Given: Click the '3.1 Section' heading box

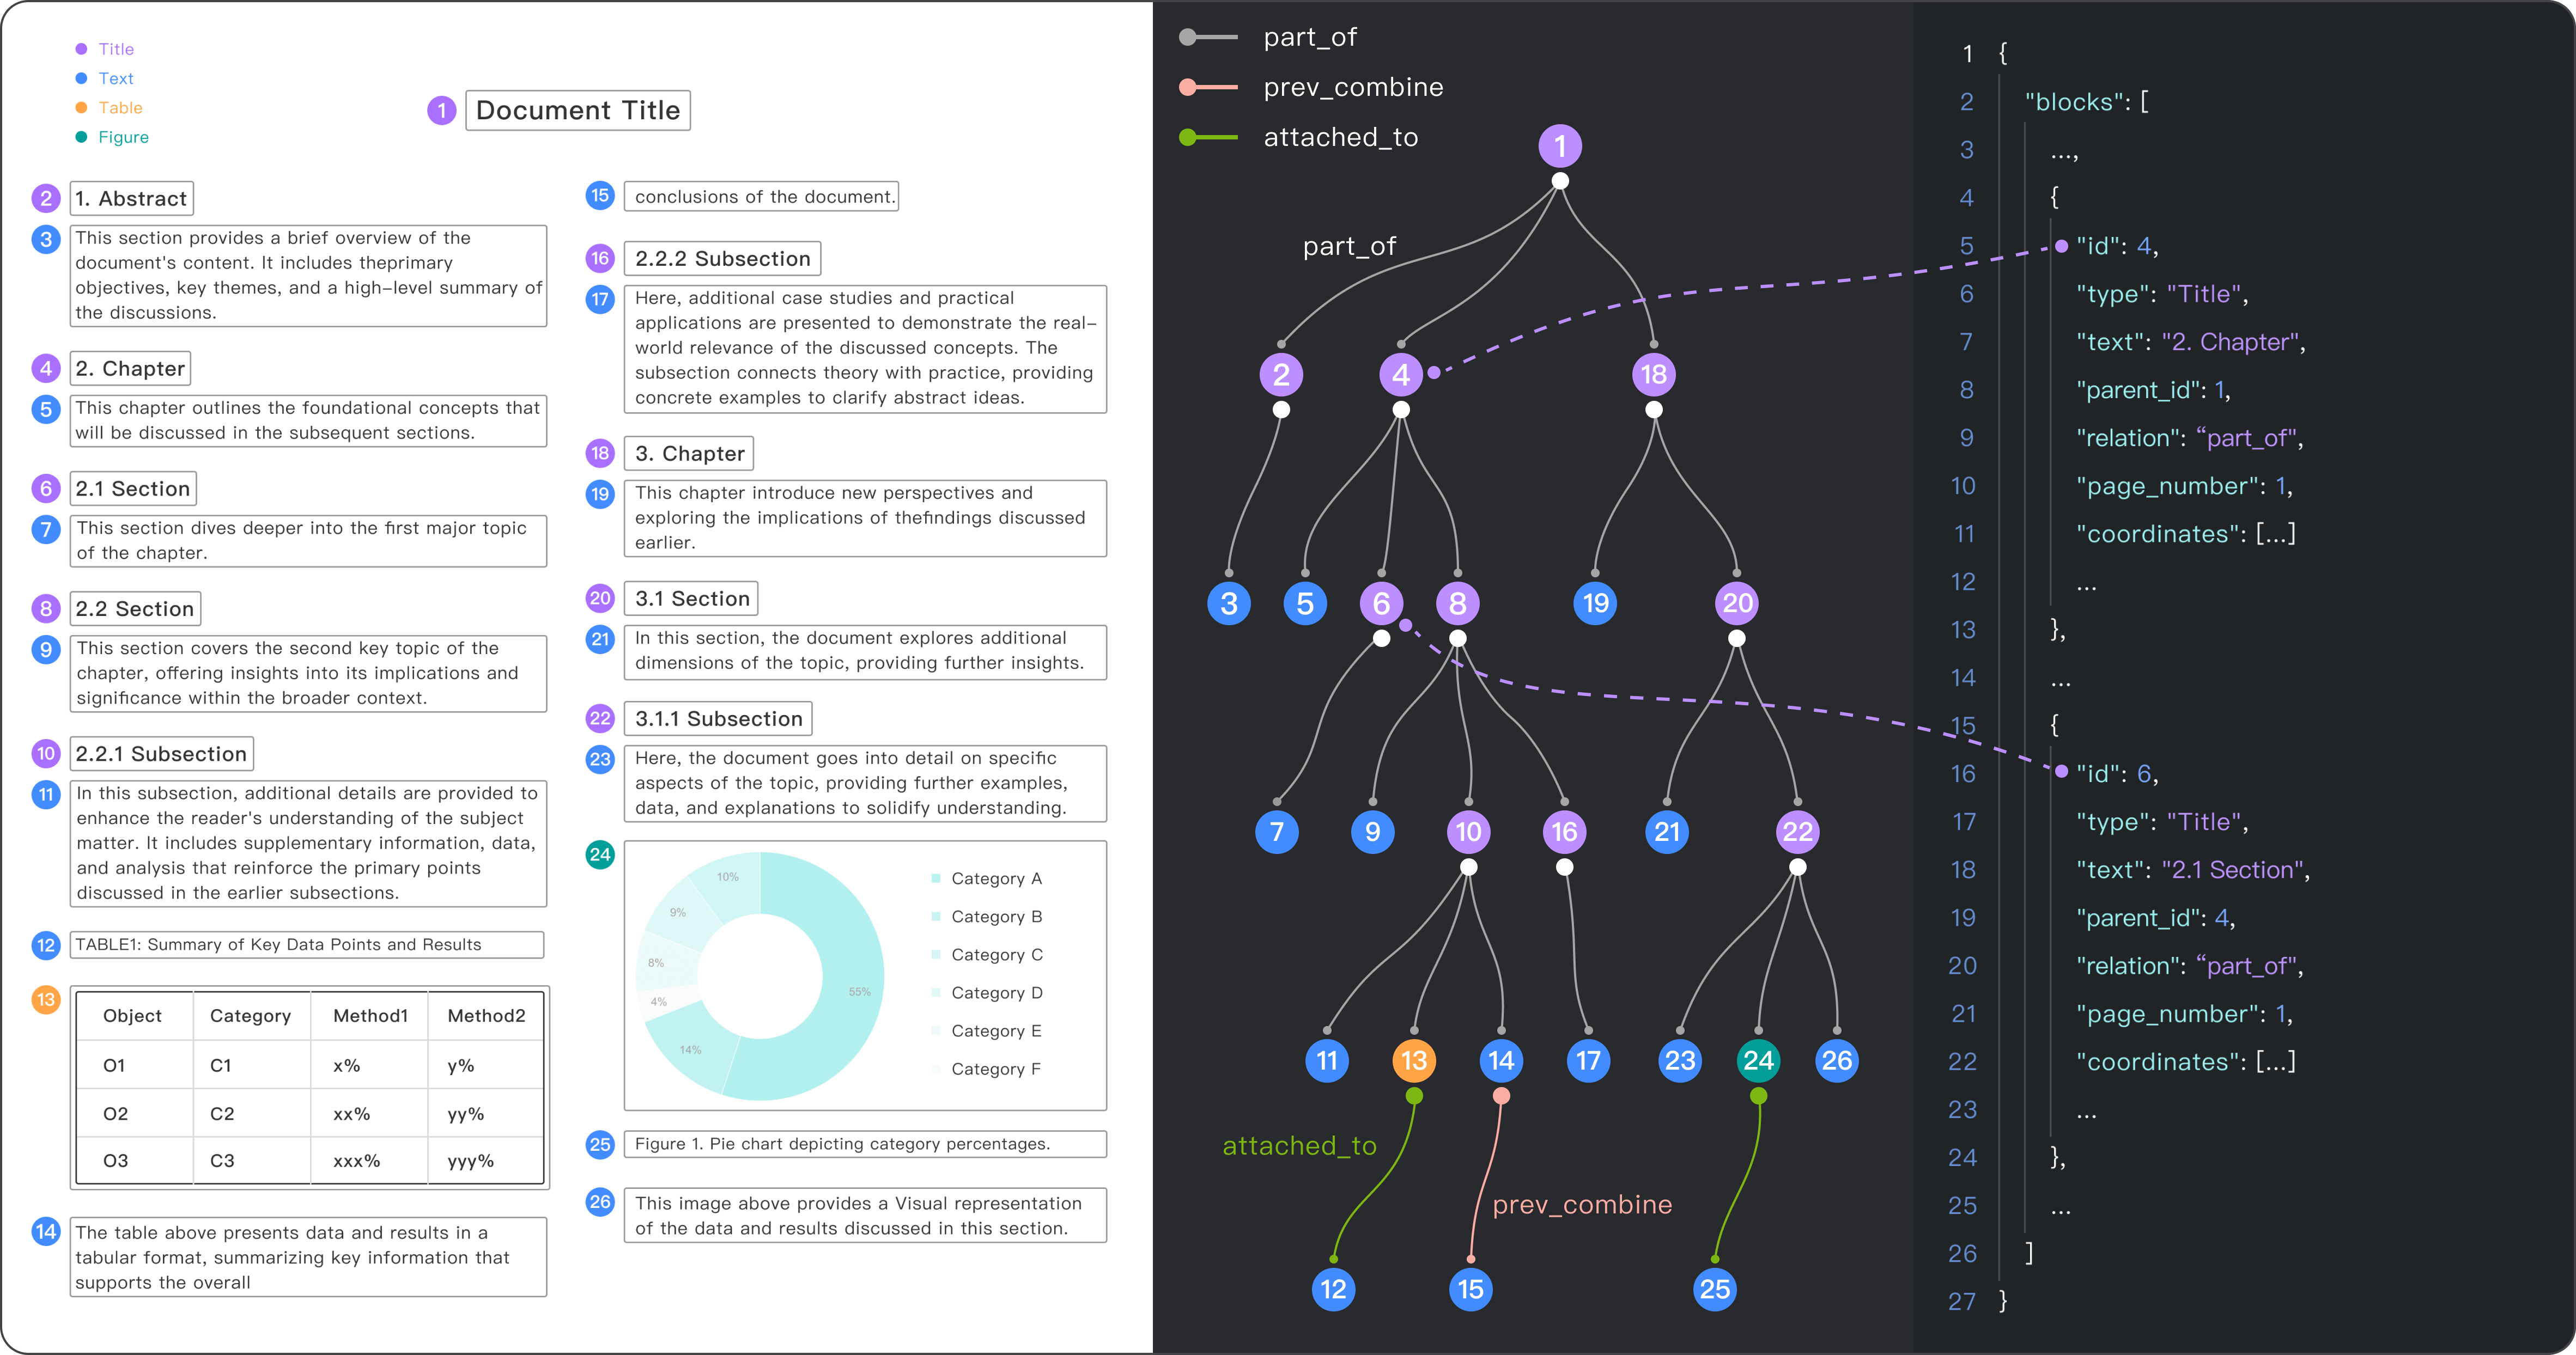Looking at the screenshot, I should pos(691,599).
